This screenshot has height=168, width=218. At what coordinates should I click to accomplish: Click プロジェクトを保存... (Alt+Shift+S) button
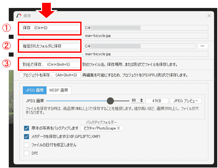click(50, 75)
